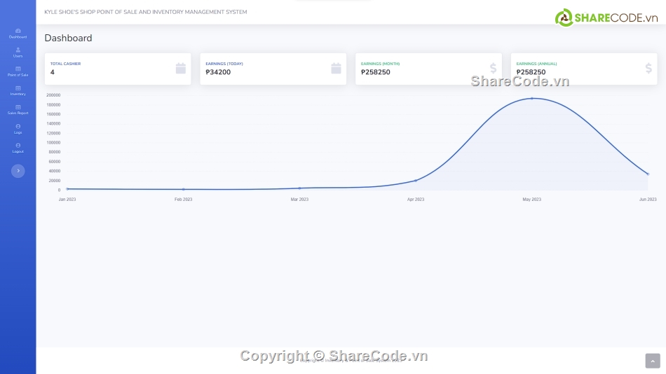
Task: Click the Apr 2023 chart data point
Action: tap(416, 181)
